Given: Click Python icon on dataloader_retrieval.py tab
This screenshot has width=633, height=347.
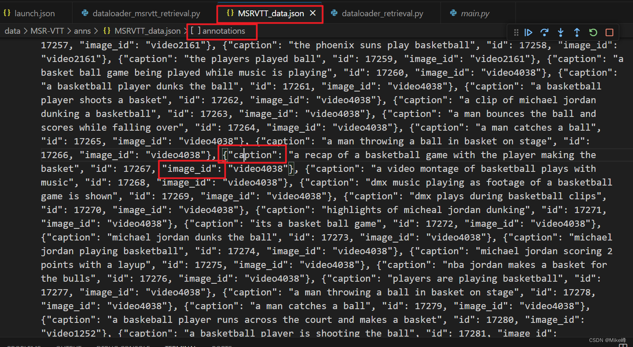Looking at the screenshot, I should [x=334, y=13].
